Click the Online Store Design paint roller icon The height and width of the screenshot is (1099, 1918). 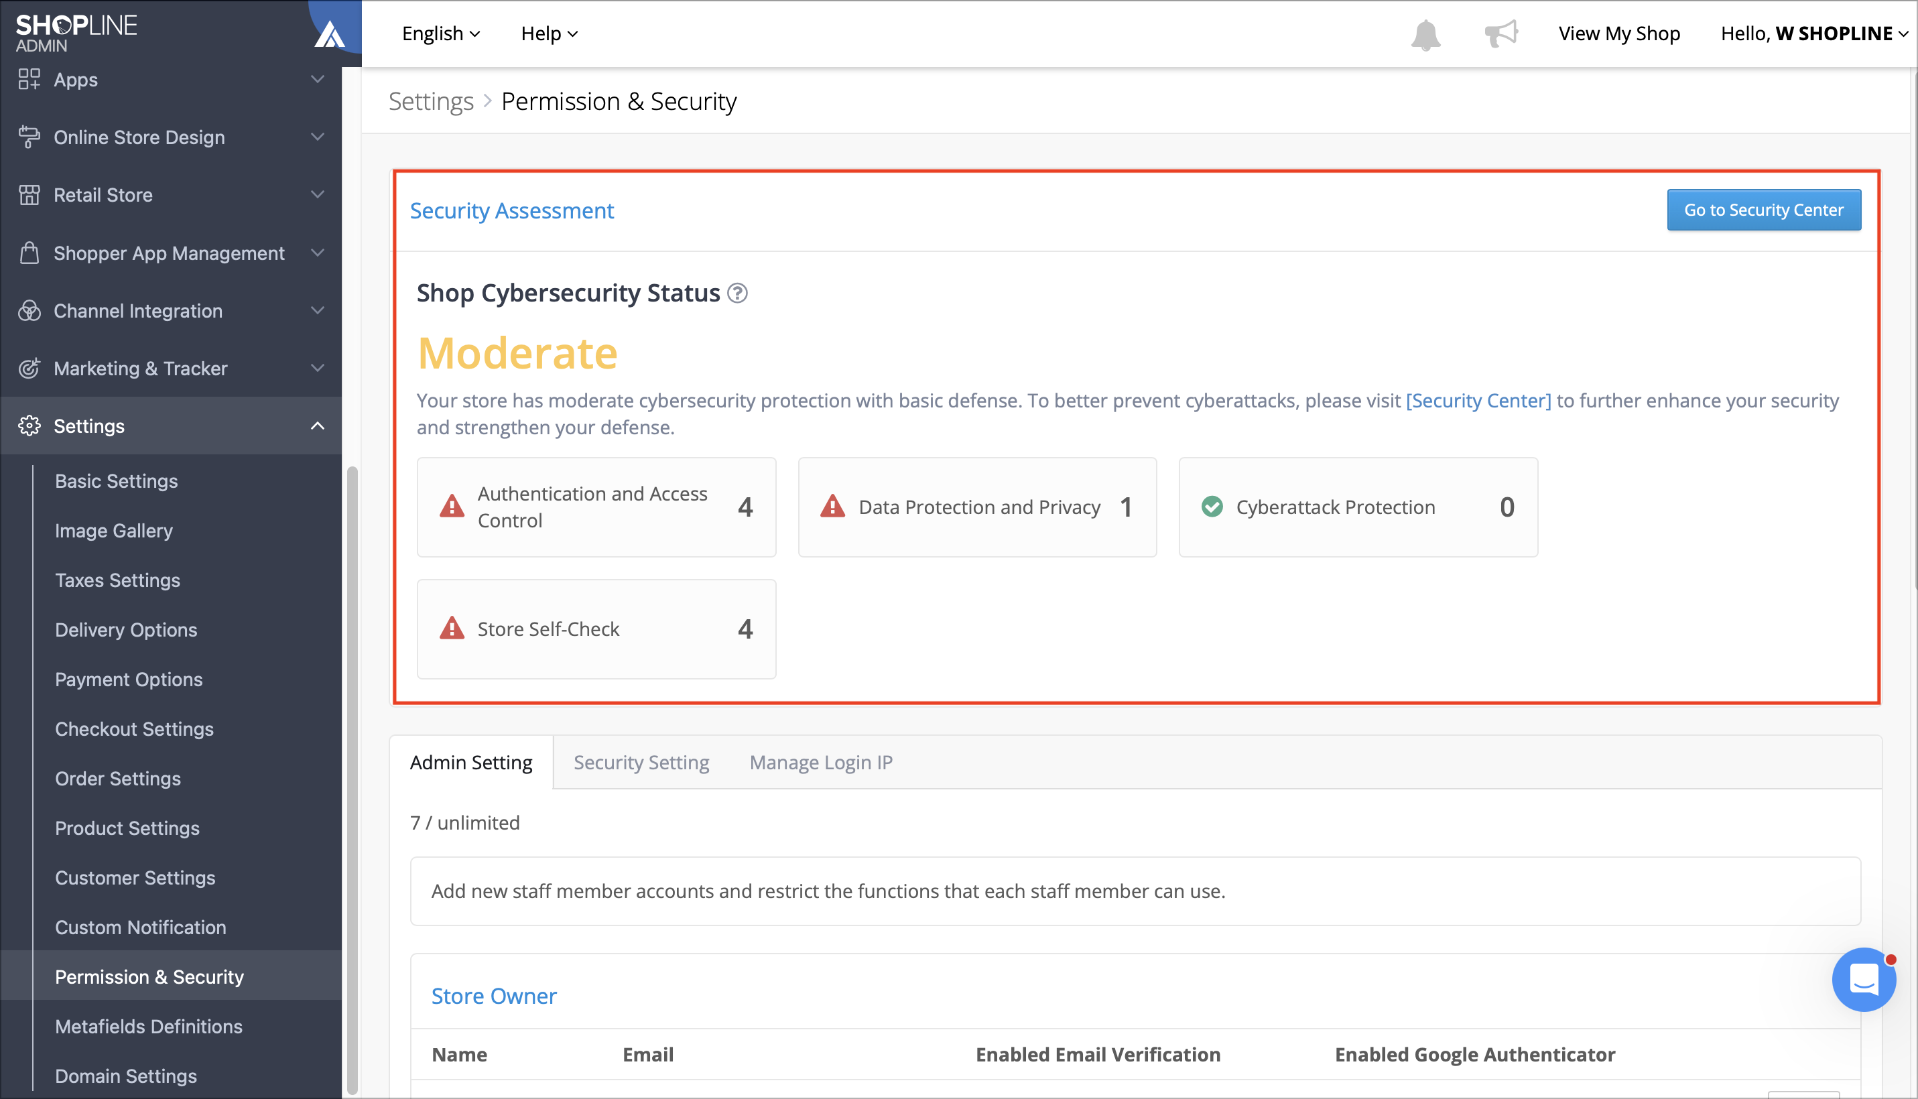pyautogui.click(x=29, y=137)
